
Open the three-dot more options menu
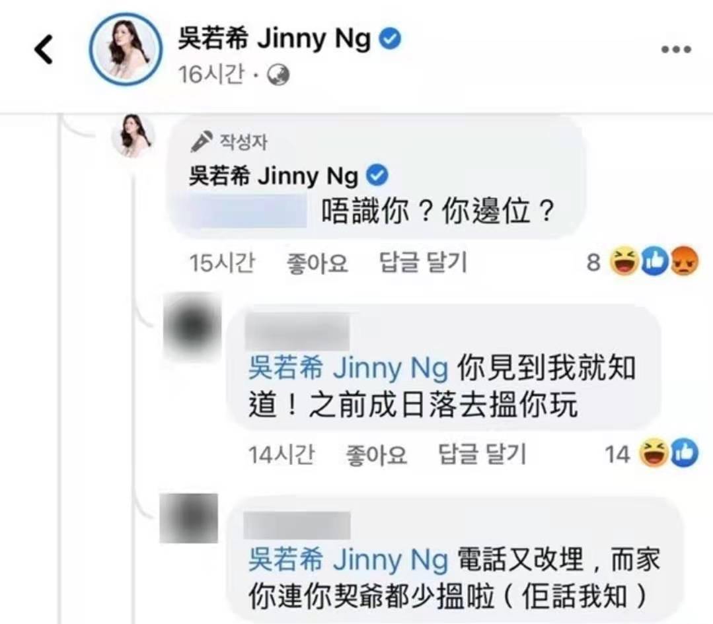(x=676, y=49)
